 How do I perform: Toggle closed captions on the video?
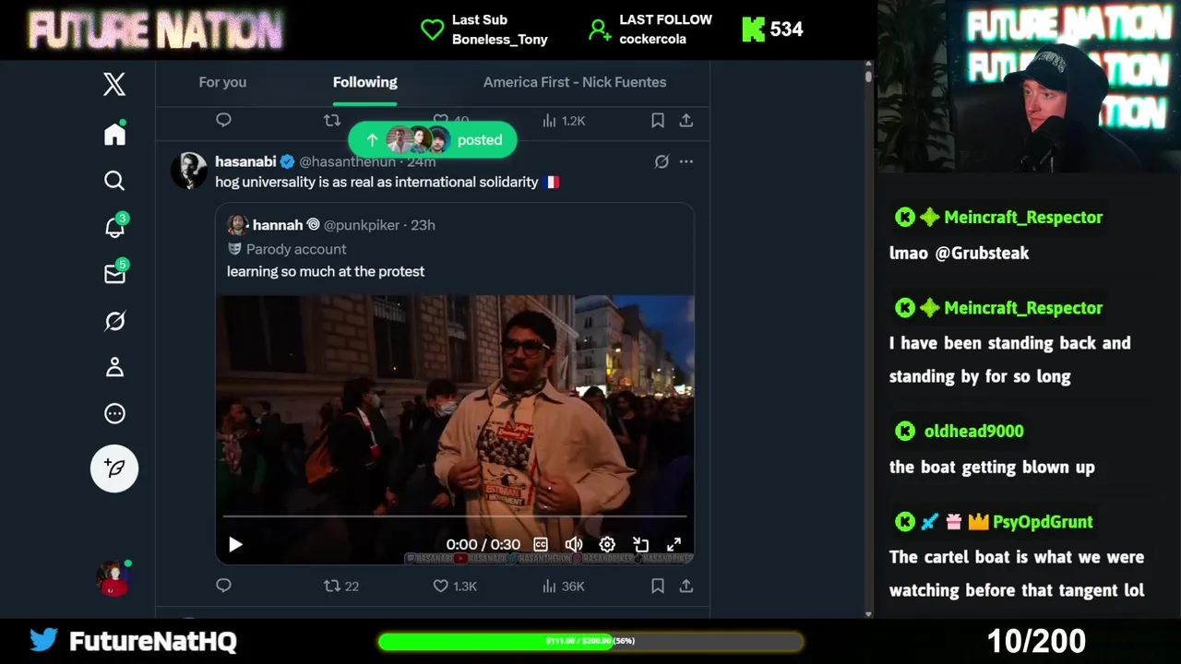[541, 545]
